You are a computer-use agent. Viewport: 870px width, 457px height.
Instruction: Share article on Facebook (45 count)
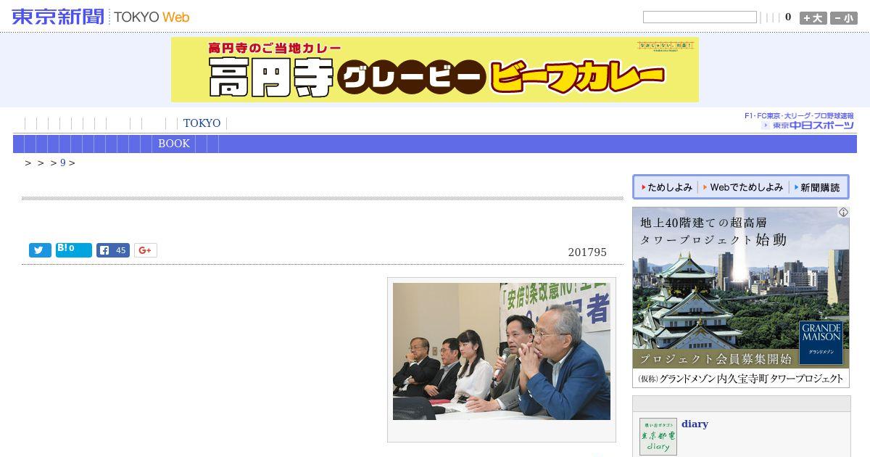tap(113, 250)
